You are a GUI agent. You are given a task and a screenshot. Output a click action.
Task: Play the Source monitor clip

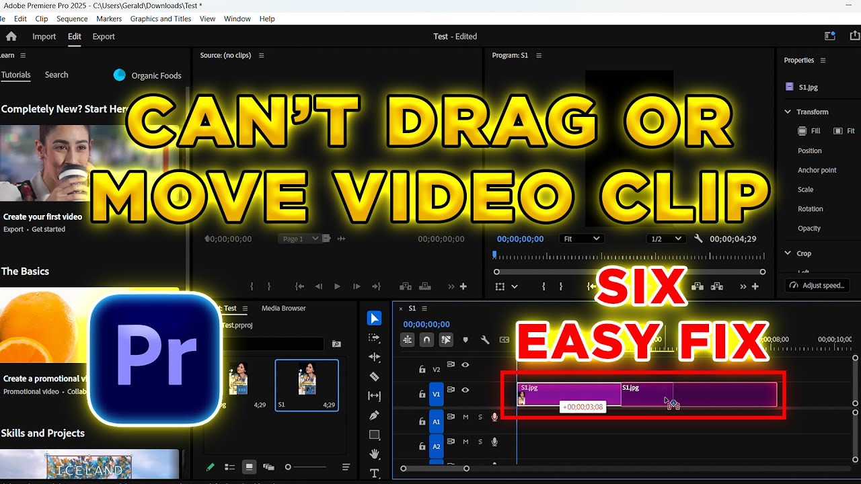pos(338,286)
